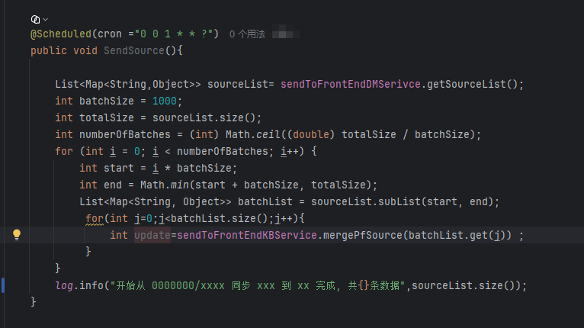
Task: Click the blue change marker beside log.info
Action: click(3, 285)
